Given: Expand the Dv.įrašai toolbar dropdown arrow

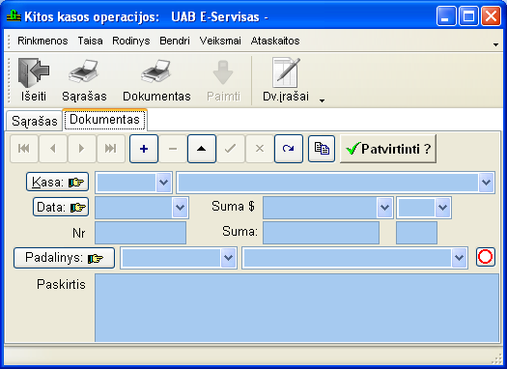Looking at the screenshot, I should point(322,100).
